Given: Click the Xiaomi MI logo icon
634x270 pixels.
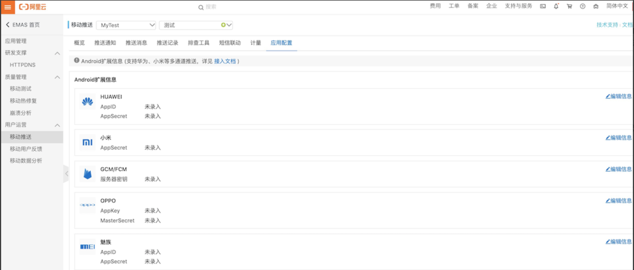Looking at the screenshot, I should point(87,142).
